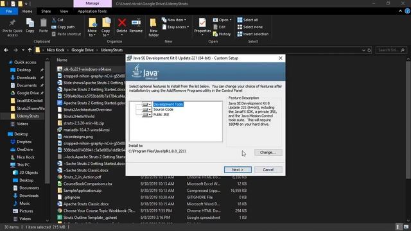The height and width of the screenshot is (231, 411).
Task: Close the Java setup dialog
Action: tap(281, 58)
